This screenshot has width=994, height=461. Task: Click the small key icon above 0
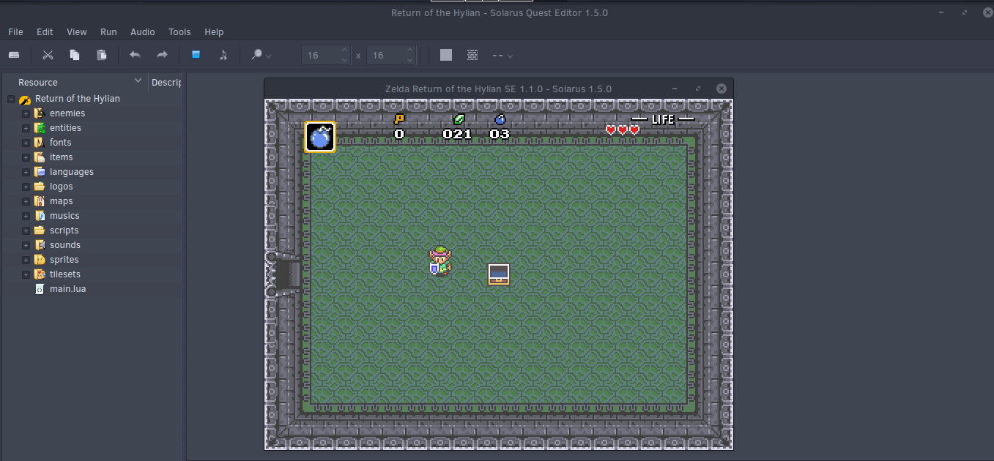(399, 119)
